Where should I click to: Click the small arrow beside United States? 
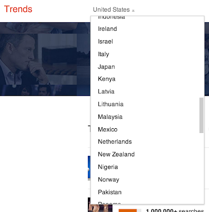pyautogui.click(x=133, y=11)
